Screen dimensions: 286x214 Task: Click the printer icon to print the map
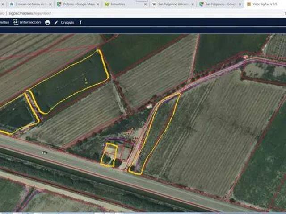(48, 22)
